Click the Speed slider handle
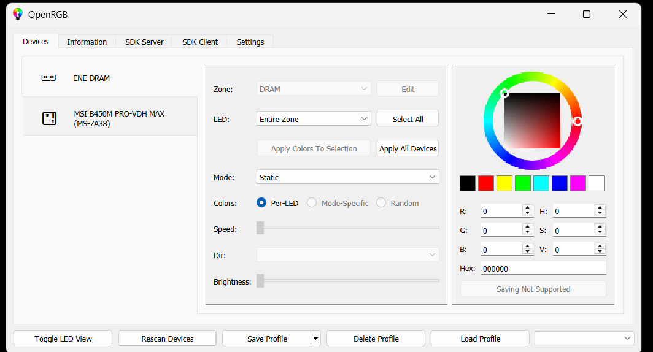The height and width of the screenshot is (352, 653). pos(260,228)
